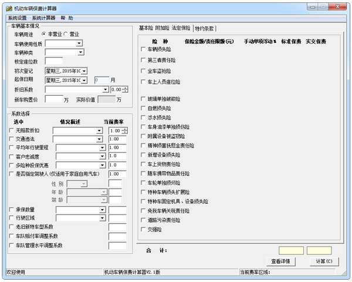This screenshot has width=352, height=282.
Task: Click the 核定座位数 input field
Action: [x=54, y=61]
